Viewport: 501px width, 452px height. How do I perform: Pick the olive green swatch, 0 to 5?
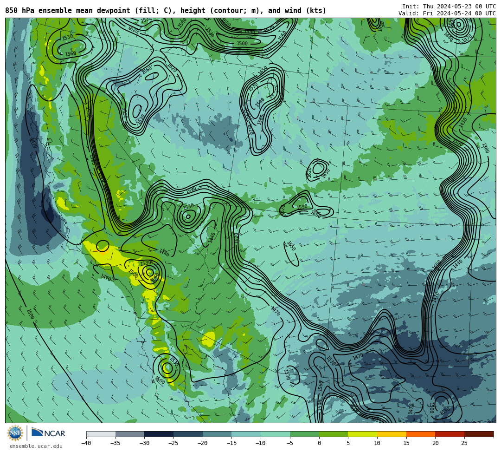[x=333, y=434]
